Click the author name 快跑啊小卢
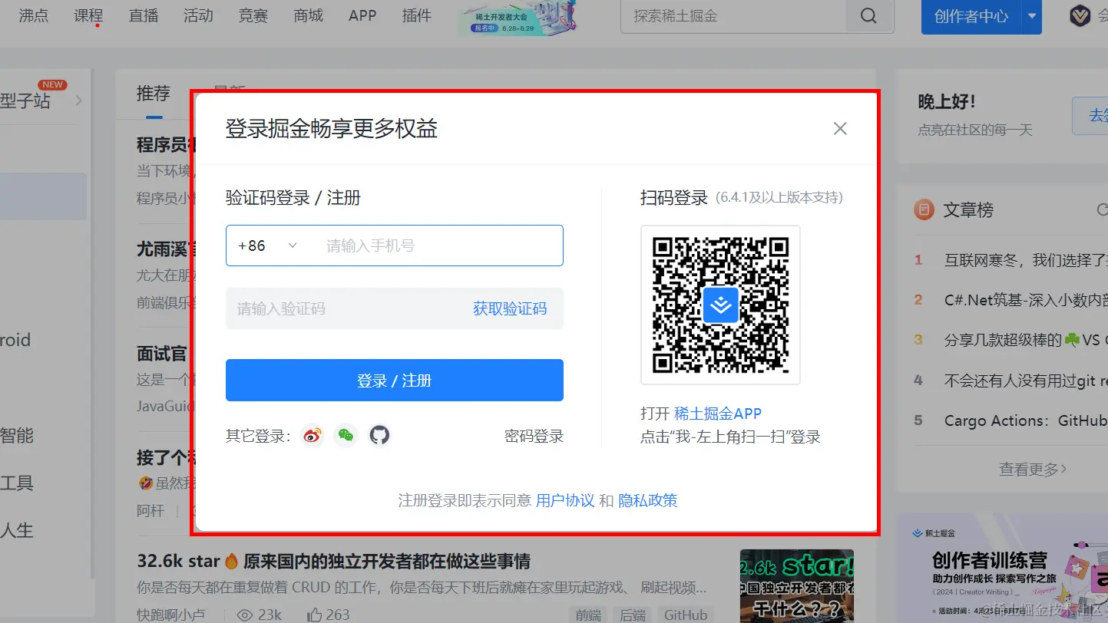The height and width of the screenshot is (623, 1108). (171, 615)
